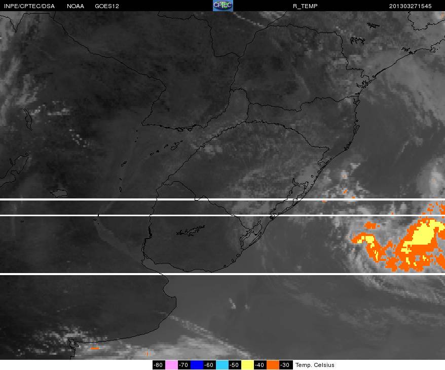Click the -70 legend value
Screen dimensions: 445x370
pyautogui.click(x=183, y=365)
